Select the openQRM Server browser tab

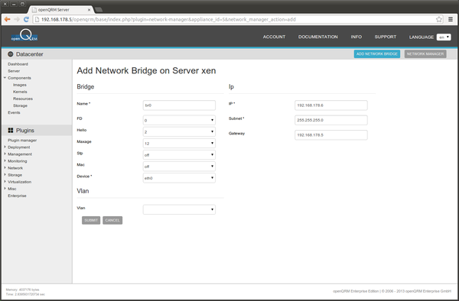pyautogui.click(x=61, y=10)
